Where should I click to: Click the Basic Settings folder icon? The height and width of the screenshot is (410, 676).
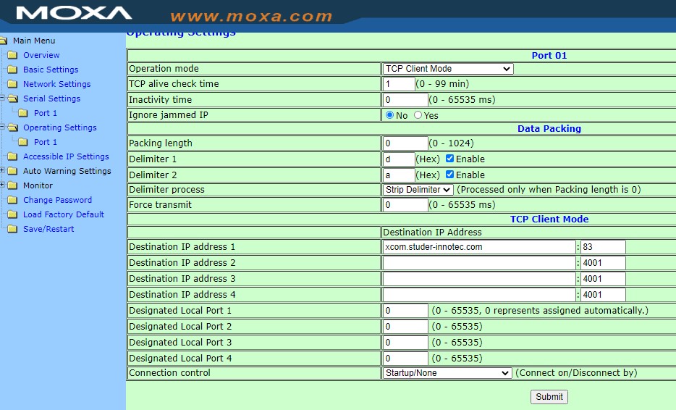[12, 70]
